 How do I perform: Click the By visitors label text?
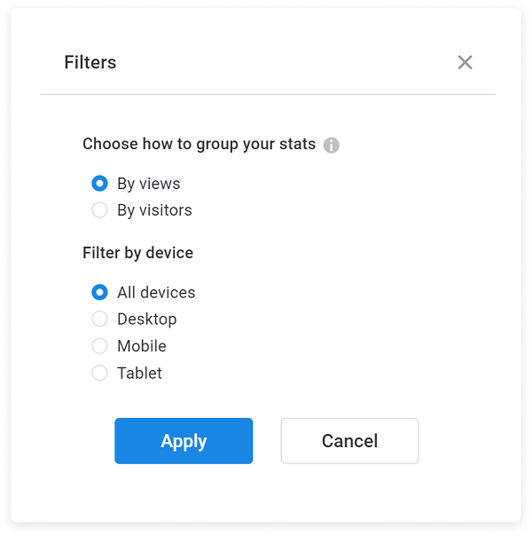point(154,210)
